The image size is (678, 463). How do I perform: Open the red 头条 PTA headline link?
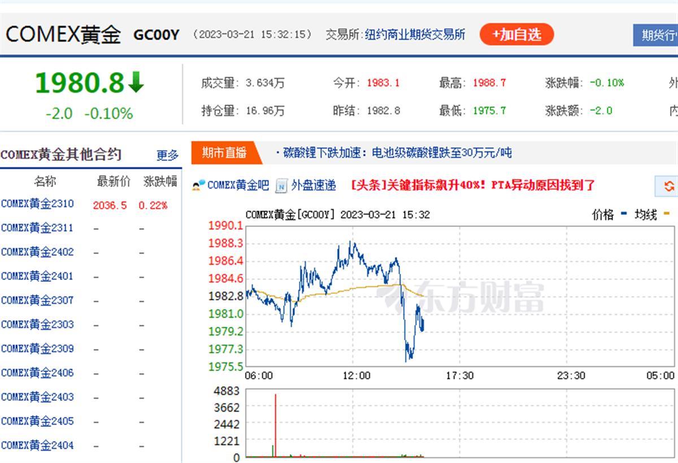click(x=473, y=185)
